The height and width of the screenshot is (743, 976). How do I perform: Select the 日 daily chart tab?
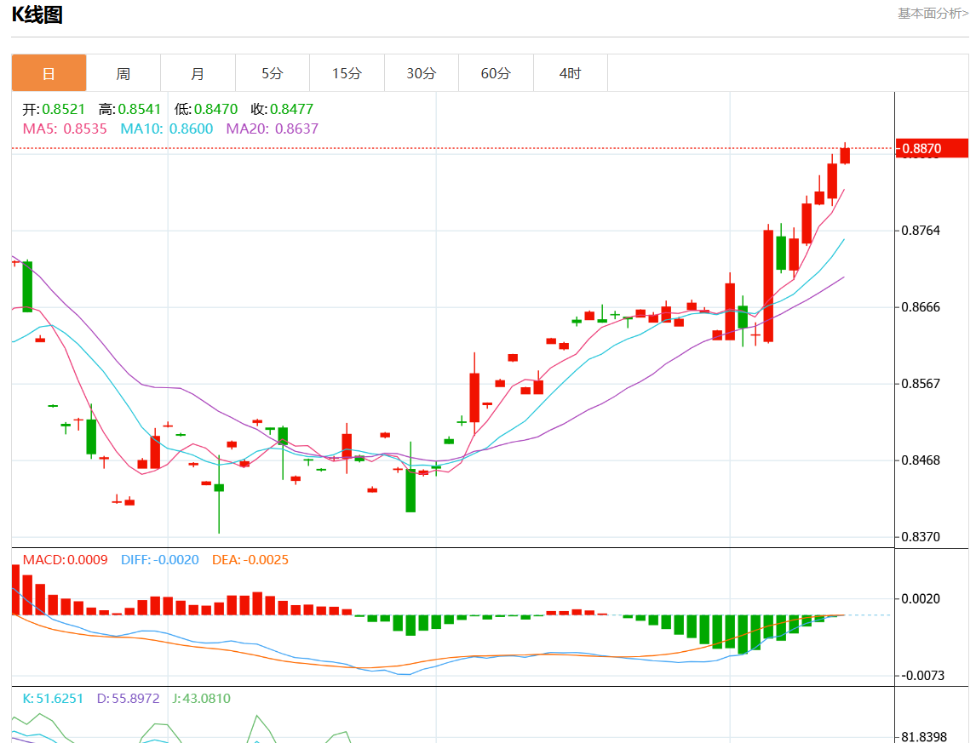tap(49, 73)
